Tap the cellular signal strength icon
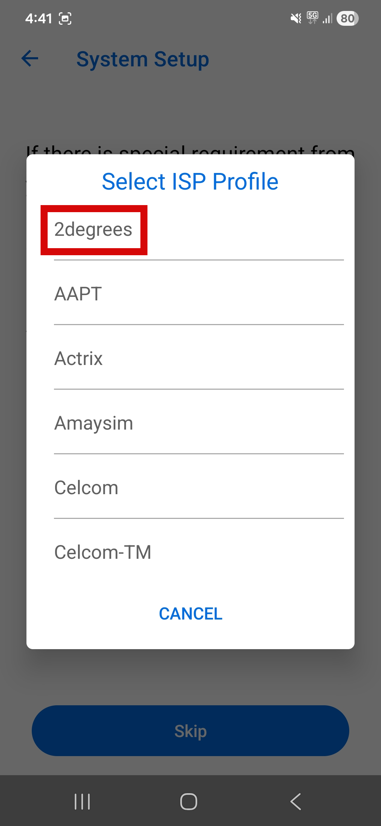 (327, 19)
